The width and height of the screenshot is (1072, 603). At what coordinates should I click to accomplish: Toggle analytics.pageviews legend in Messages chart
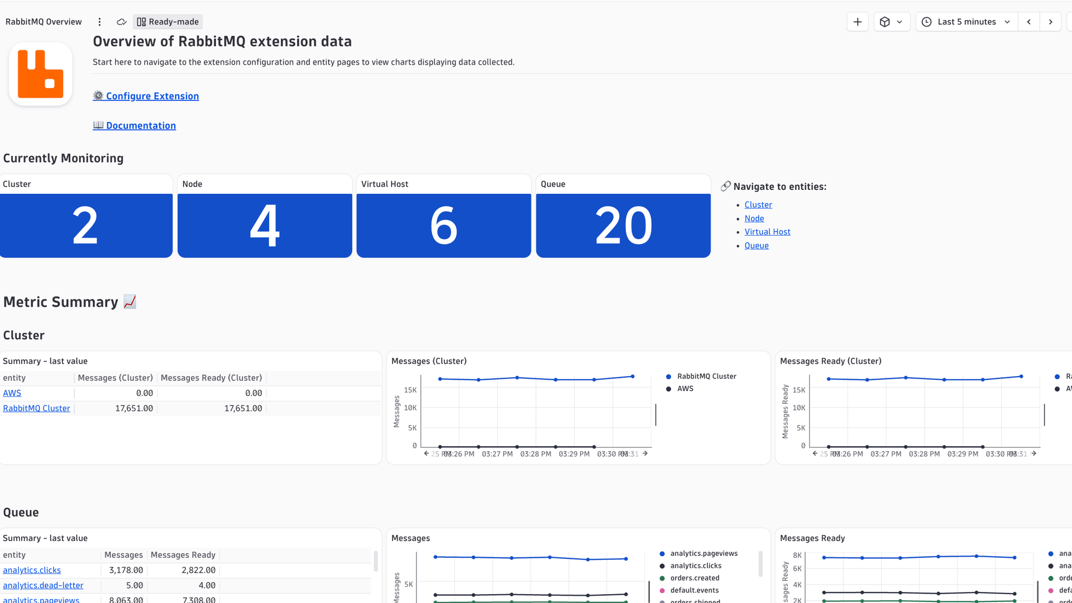pos(698,553)
